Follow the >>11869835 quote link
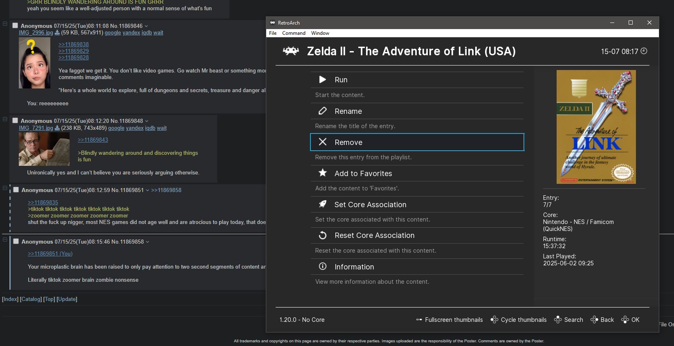Image resolution: width=674 pixels, height=346 pixels. coord(43,202)
